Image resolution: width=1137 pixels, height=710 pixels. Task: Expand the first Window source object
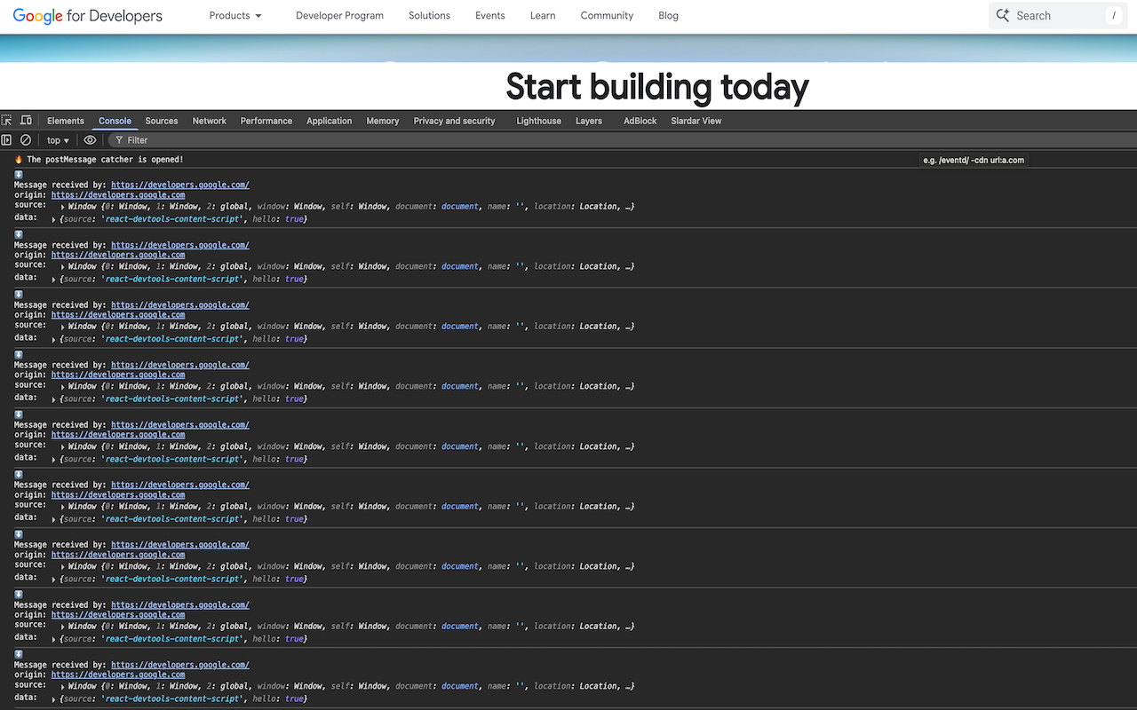pos(63,207)
